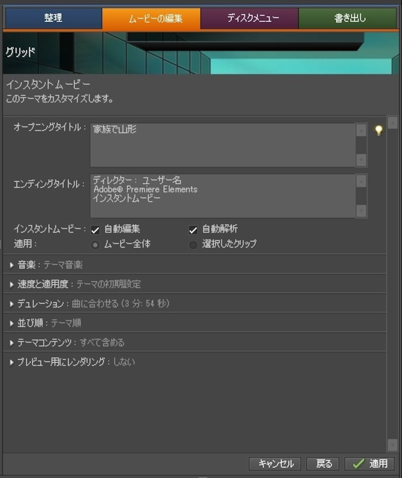Expand the 速度と適用度 section
402x478 pixels.
(11, 284)
